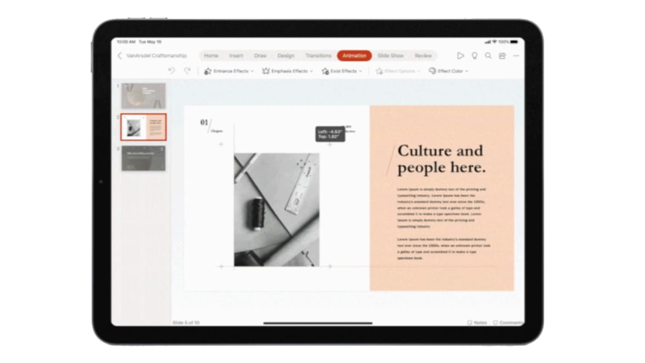This screenshot has height=363, width=645.
Task: Undo the last action
Action: [171, 71]
